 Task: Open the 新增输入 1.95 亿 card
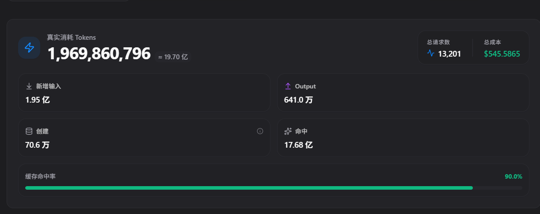pyautogui.click(x=144, y=92)
